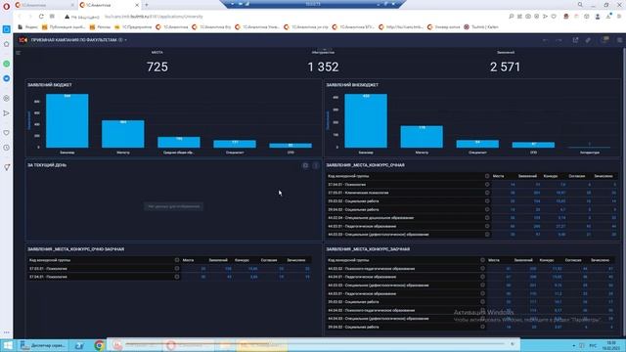Select circle for 37.03.01 Психология in ОЧНО-ЗАОЧНАЯ
626x352 pixels.
[x=177, y=269]
